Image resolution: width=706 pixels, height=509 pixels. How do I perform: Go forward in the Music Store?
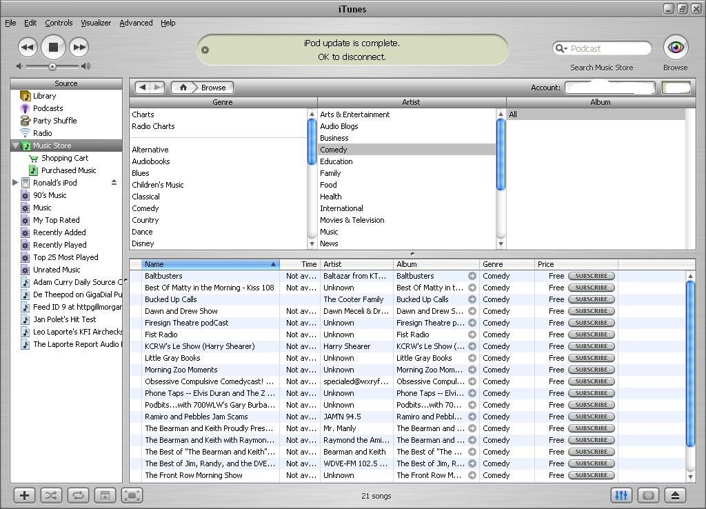click(157, 88)
